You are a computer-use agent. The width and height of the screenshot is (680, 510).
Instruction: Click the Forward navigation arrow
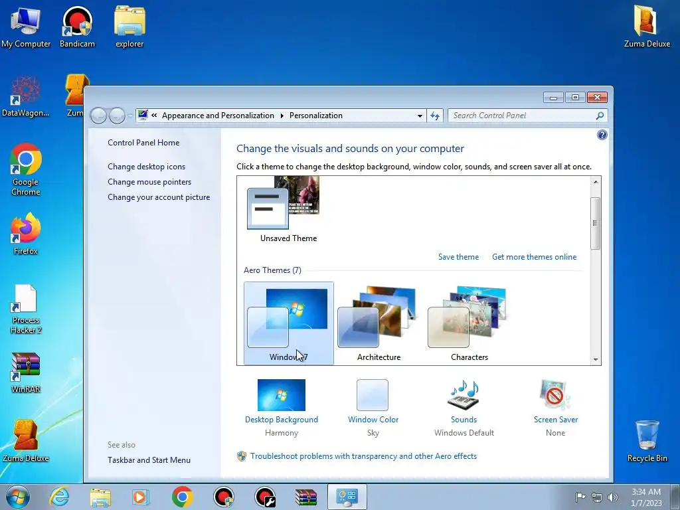click(x=117, y=116)
